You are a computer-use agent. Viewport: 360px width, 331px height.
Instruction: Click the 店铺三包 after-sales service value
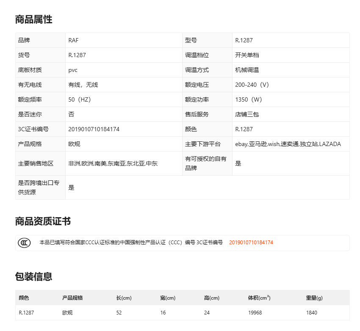[x=246, y=115]
